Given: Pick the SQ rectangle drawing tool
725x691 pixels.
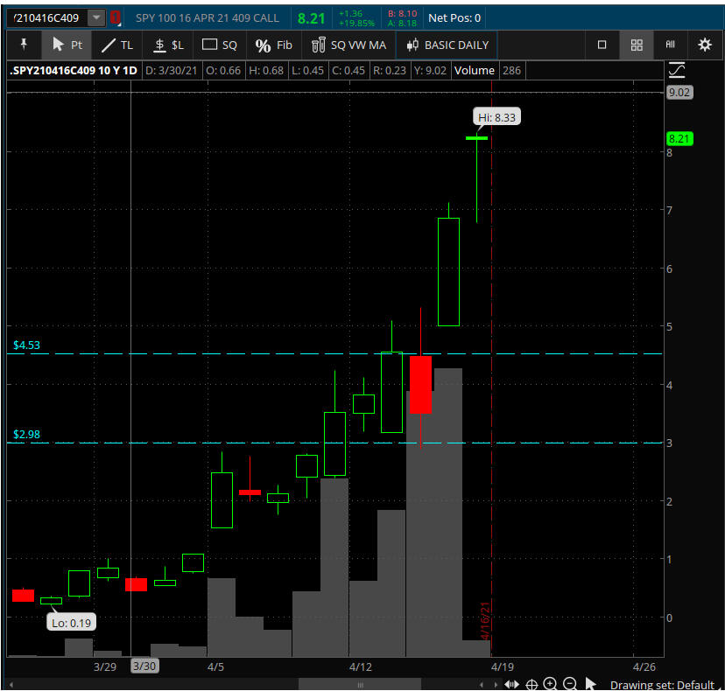Looking at the screenshot, I should 220,45.
